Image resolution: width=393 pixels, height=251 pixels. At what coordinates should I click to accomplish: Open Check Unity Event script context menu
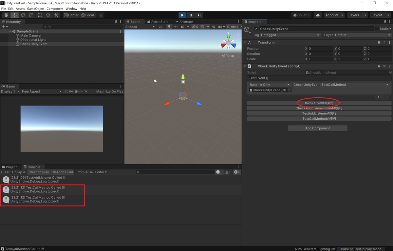click(x=389, y=66)
